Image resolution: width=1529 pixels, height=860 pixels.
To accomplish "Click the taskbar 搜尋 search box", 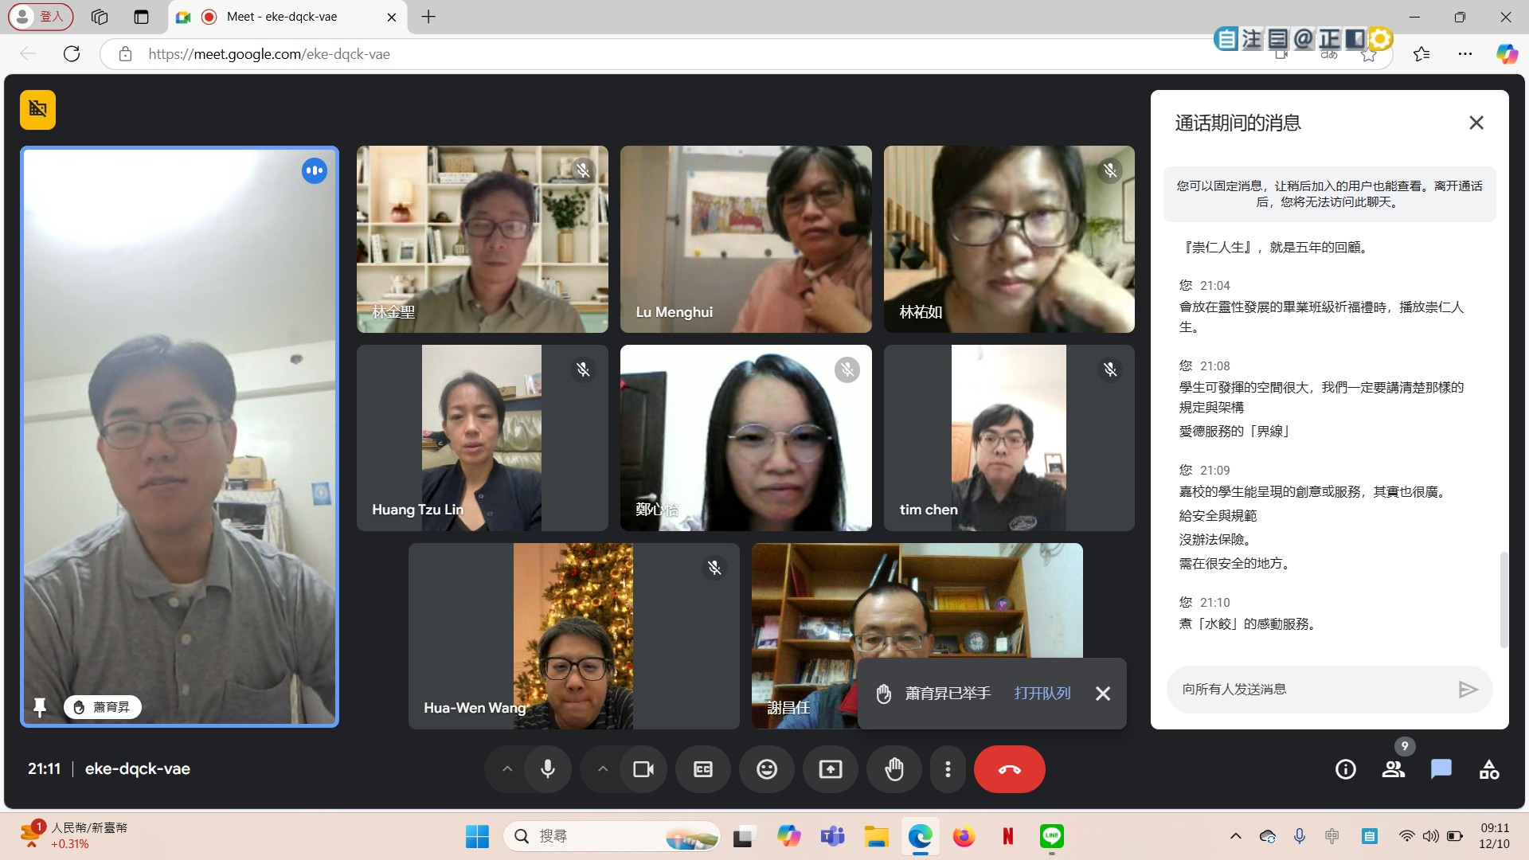I will [x=612, y=836].
